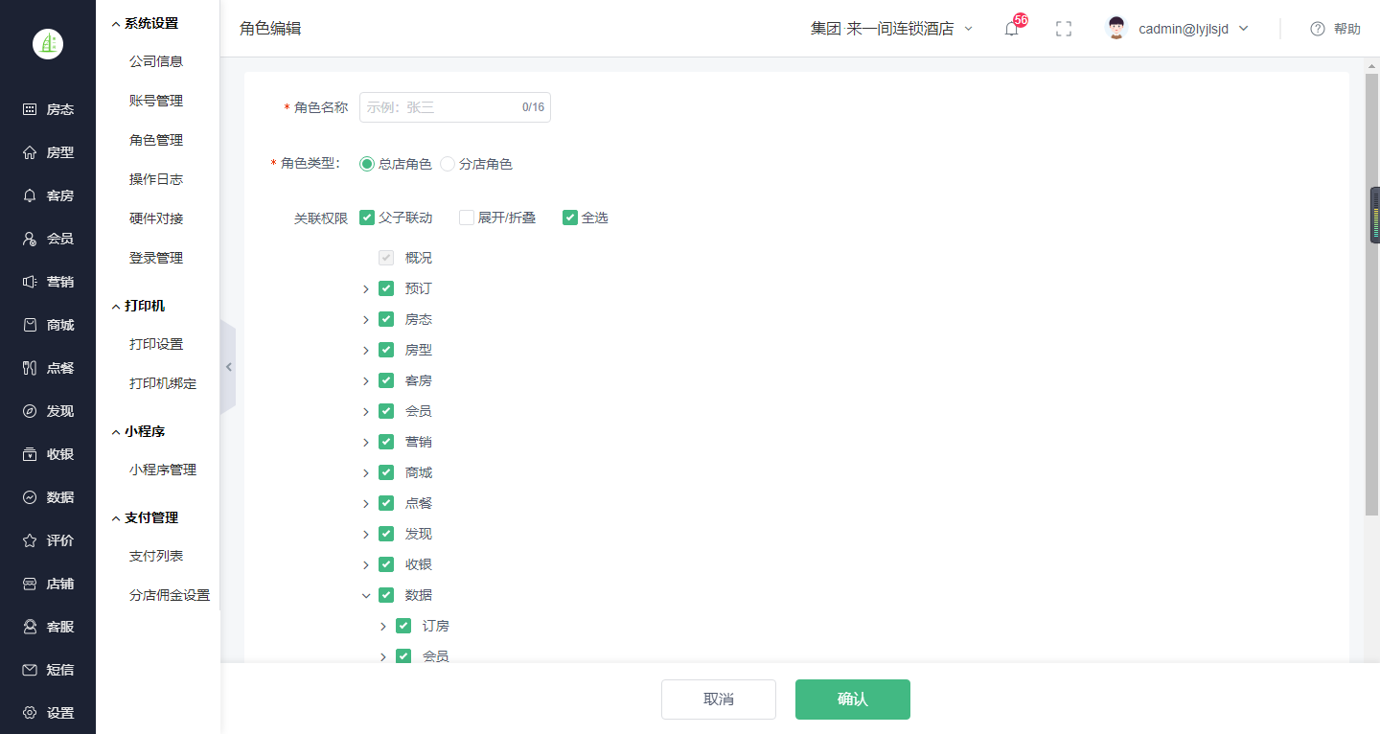Screen dimensions: 1380x734
Task: Open 登录管理 menu item
Action: click(x=156, y=258)
